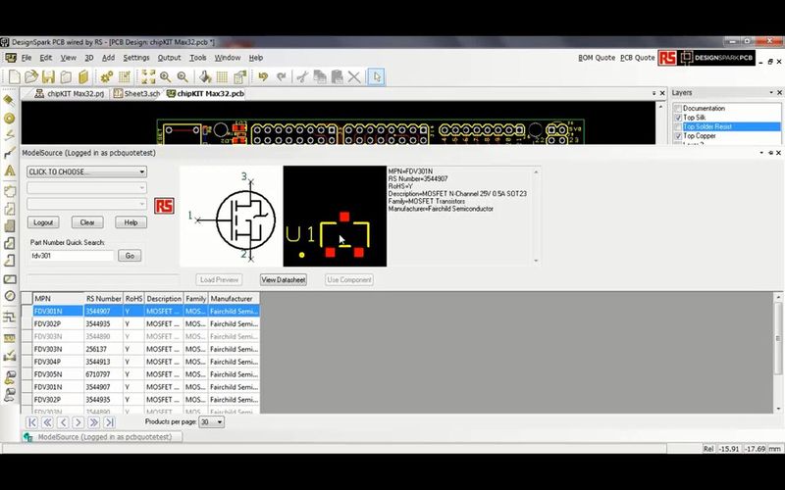Open the Tools menu

point(198,58)
